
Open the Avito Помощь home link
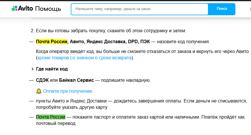click(x=36, y=9)
